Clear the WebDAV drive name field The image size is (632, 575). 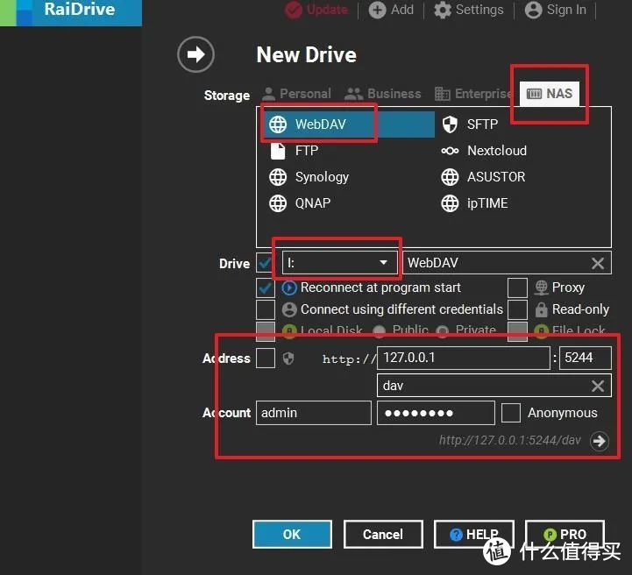(598, 264)
